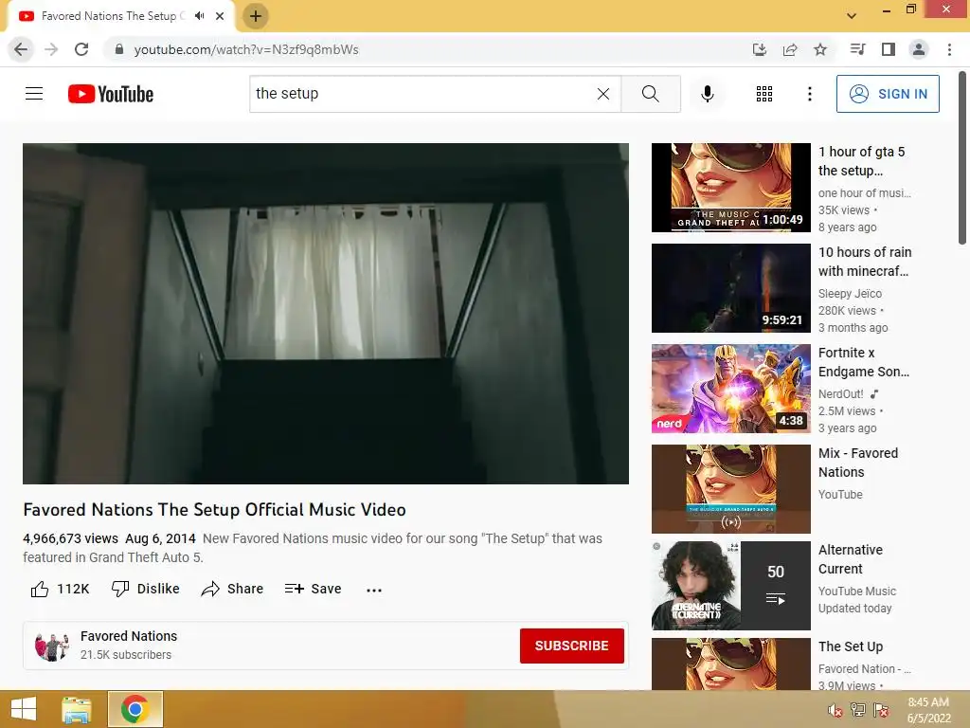Open 1 hour of gta 5 thumbnail
This screenshot has height=728, width=970.
click(730, 188)
